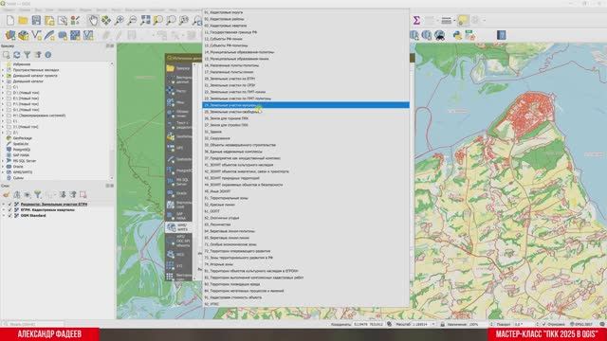
Task: Open the Python console icon
Action: 457,36
